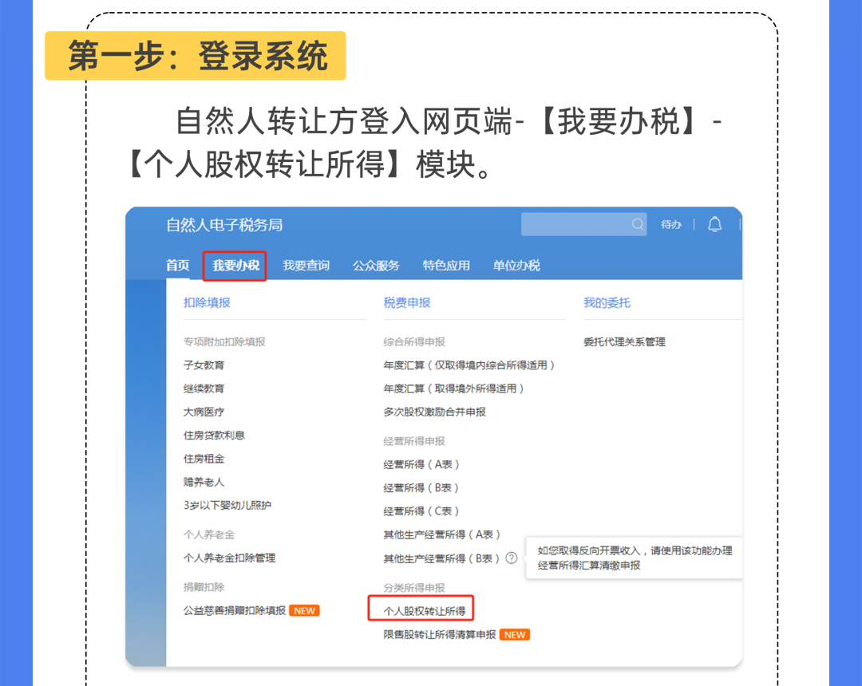Switch to the 我要查询 tab
The image size is (862, 686).
[306, 266]
